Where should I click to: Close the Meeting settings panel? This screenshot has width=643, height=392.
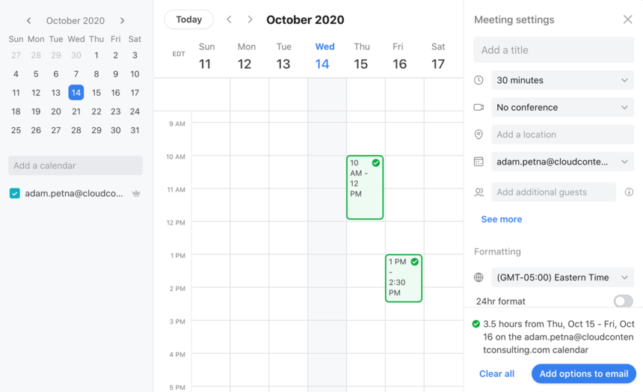click(x=627, y=19)
